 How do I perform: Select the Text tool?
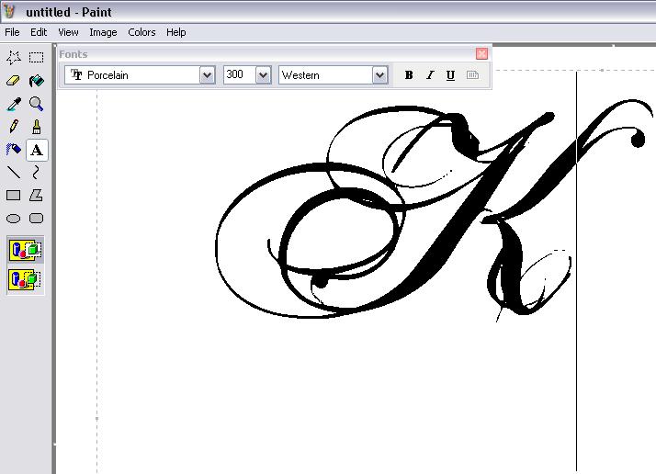tap(37, 150)
